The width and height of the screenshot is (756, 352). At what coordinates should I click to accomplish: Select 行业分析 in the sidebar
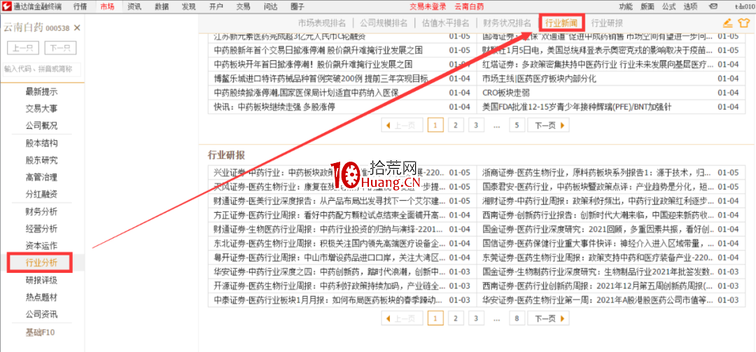pos(41,263)
